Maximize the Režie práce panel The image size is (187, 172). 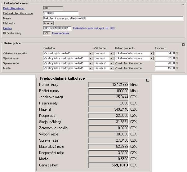click(x=183, y=45)
